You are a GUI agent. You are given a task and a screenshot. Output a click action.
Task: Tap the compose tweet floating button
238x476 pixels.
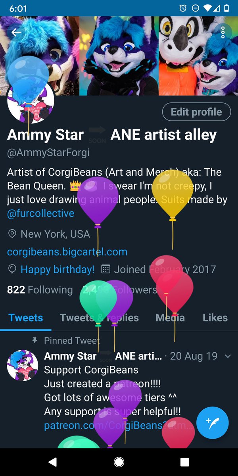(x=212, y=422)
